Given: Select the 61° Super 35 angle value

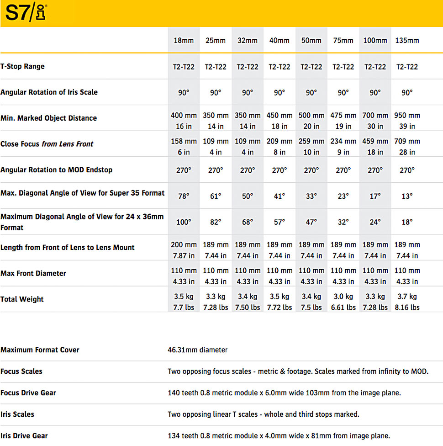Looking at the screenshot, I should [216, 196].
